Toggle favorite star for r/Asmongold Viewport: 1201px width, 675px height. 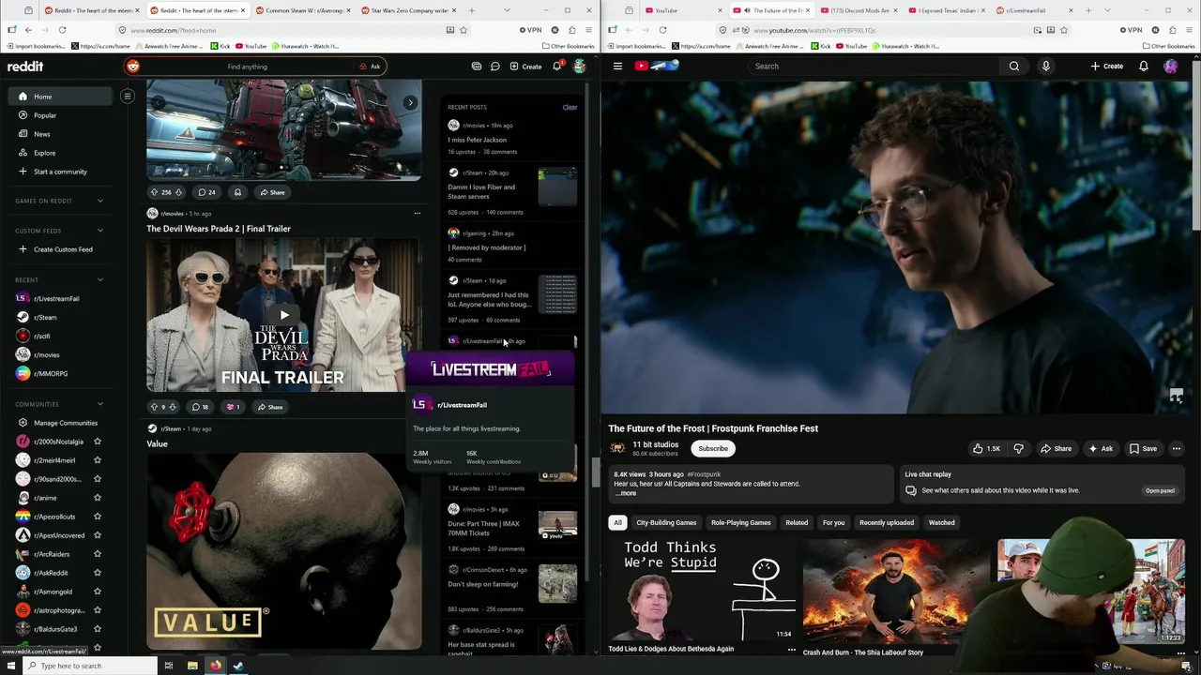coord(97,592)
